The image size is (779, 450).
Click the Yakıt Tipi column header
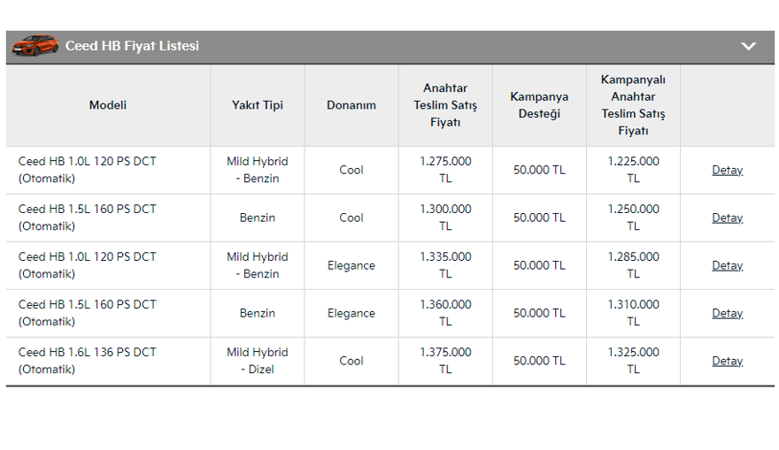click(258, 105)
